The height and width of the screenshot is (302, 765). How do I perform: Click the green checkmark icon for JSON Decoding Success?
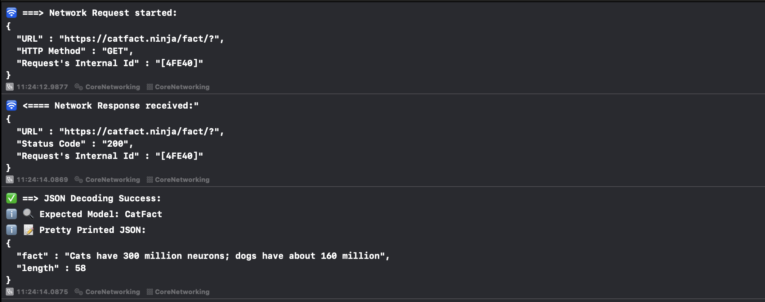(12, 198)
